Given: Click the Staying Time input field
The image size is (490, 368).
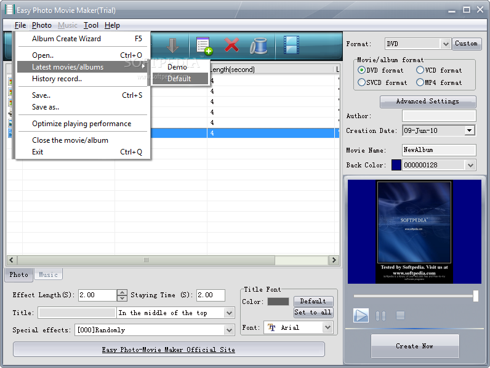Looking at the screenshot, I should (211, 295).
